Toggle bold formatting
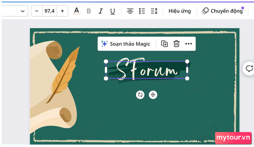This screenshot has height=147, width=254. (89, 11)
